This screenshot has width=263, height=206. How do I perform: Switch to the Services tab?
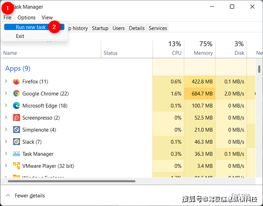tap(157, 28)
